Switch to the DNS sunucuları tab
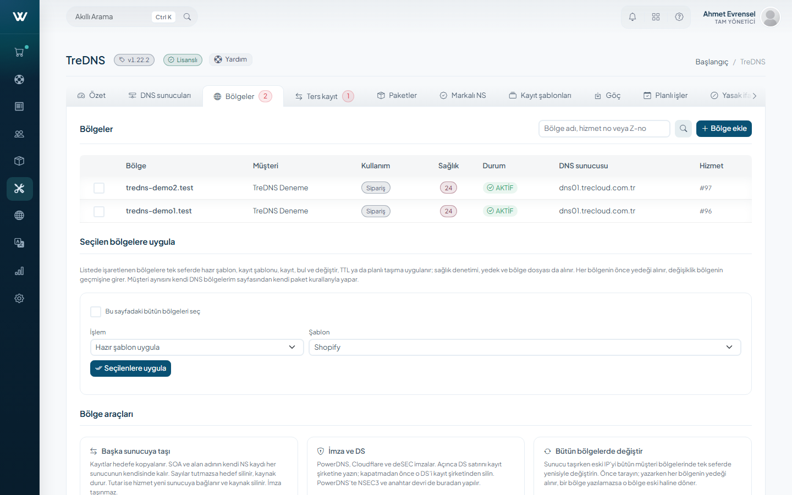This screenshot has width=792, height=495. click(159, 96)
